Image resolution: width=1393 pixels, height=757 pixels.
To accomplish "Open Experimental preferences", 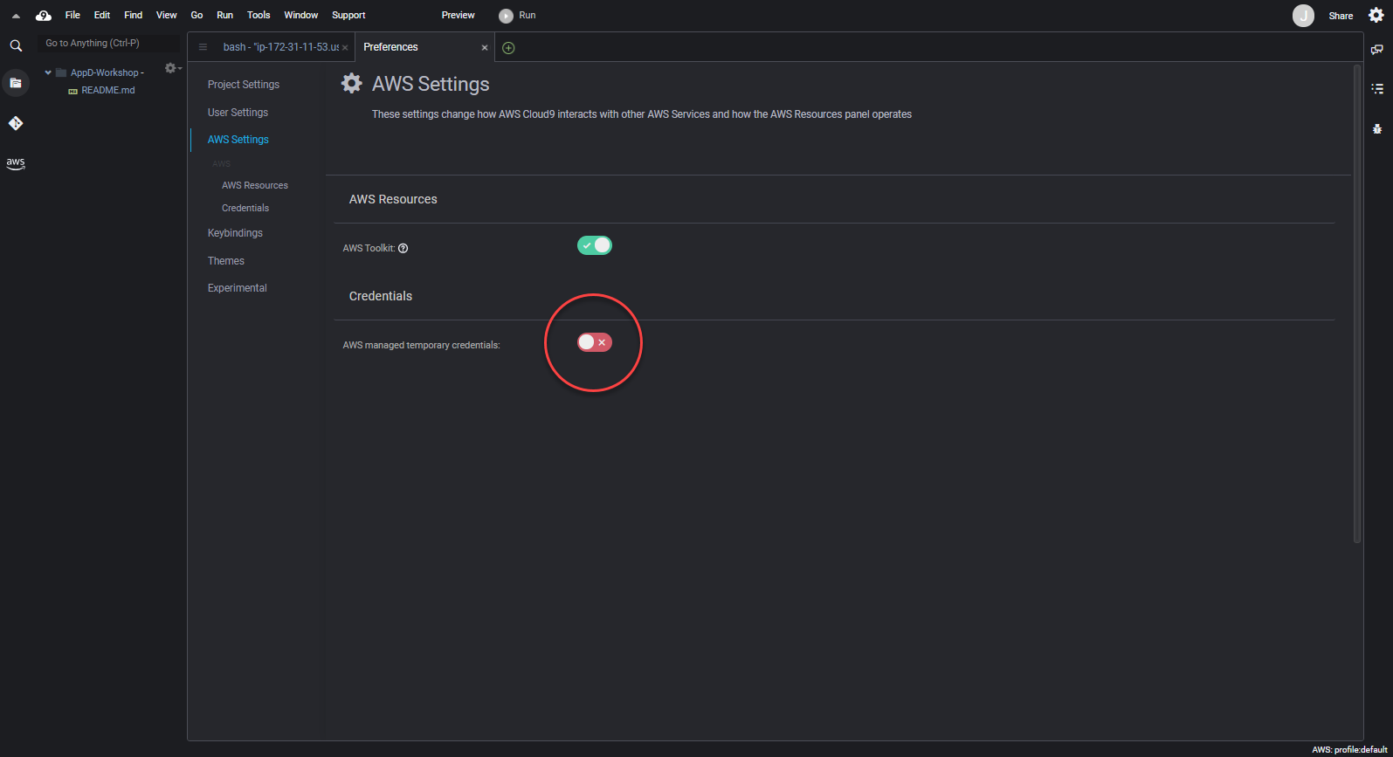I will [x=238, y=288].
